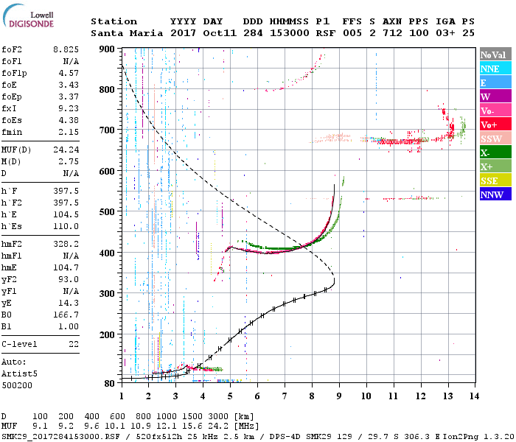The height and width of the screenshot is (442, 516).
Task: Click the B1 value 1.00
Action: click(x=69, y=326)
